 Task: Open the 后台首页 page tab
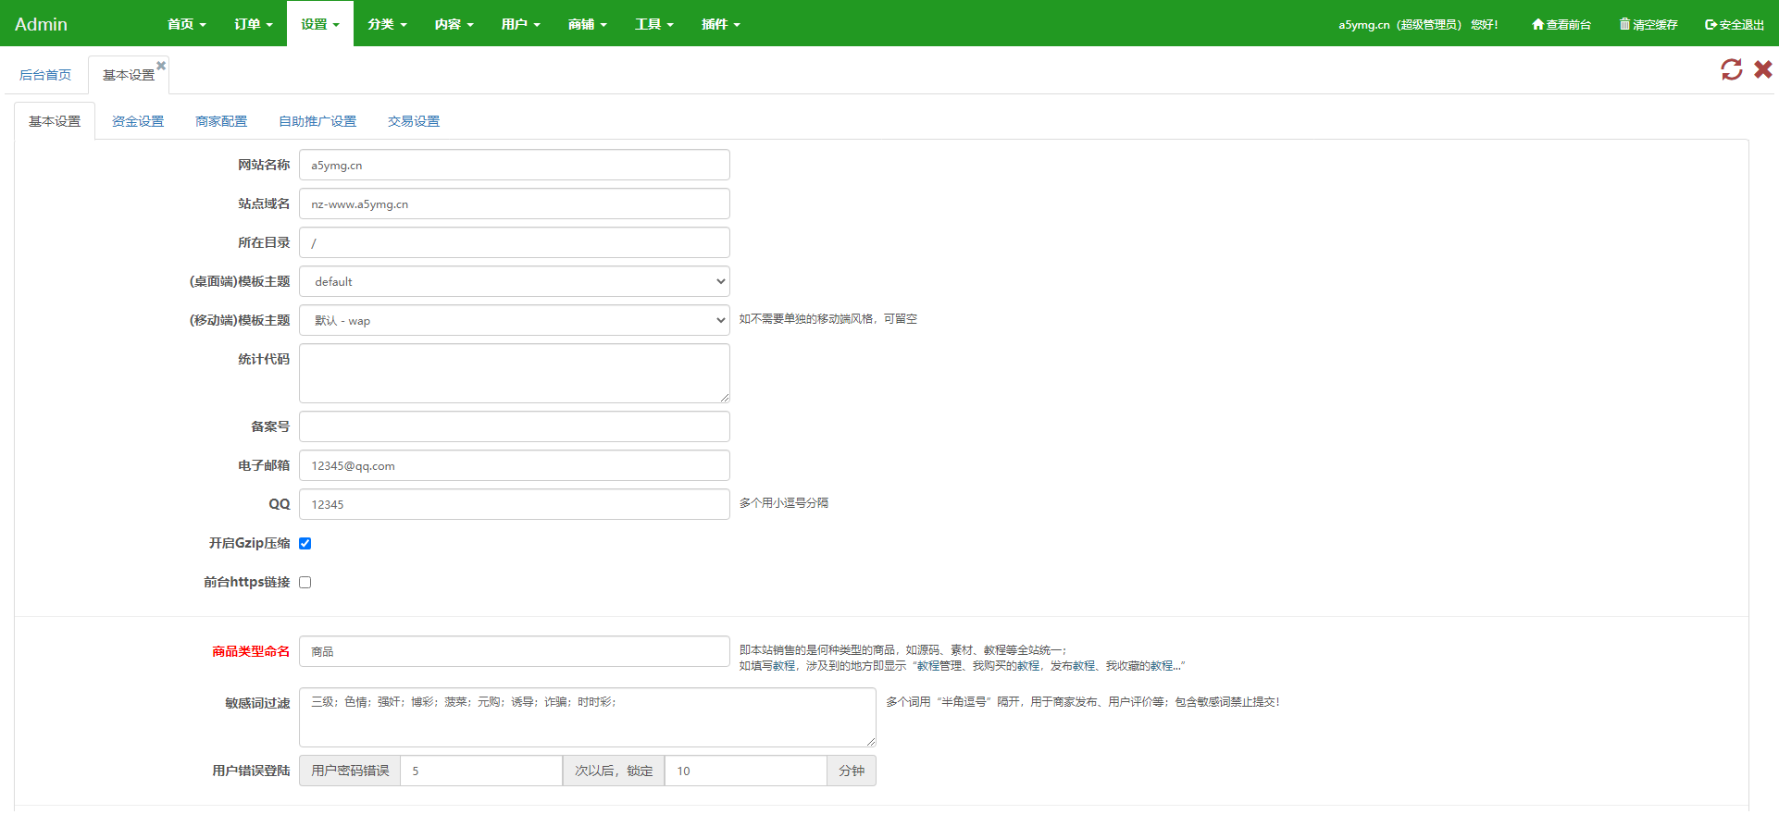45,75
